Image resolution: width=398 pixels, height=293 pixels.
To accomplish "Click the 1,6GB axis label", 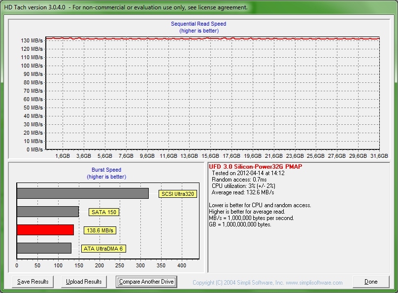I will click(x=63, y=156).
